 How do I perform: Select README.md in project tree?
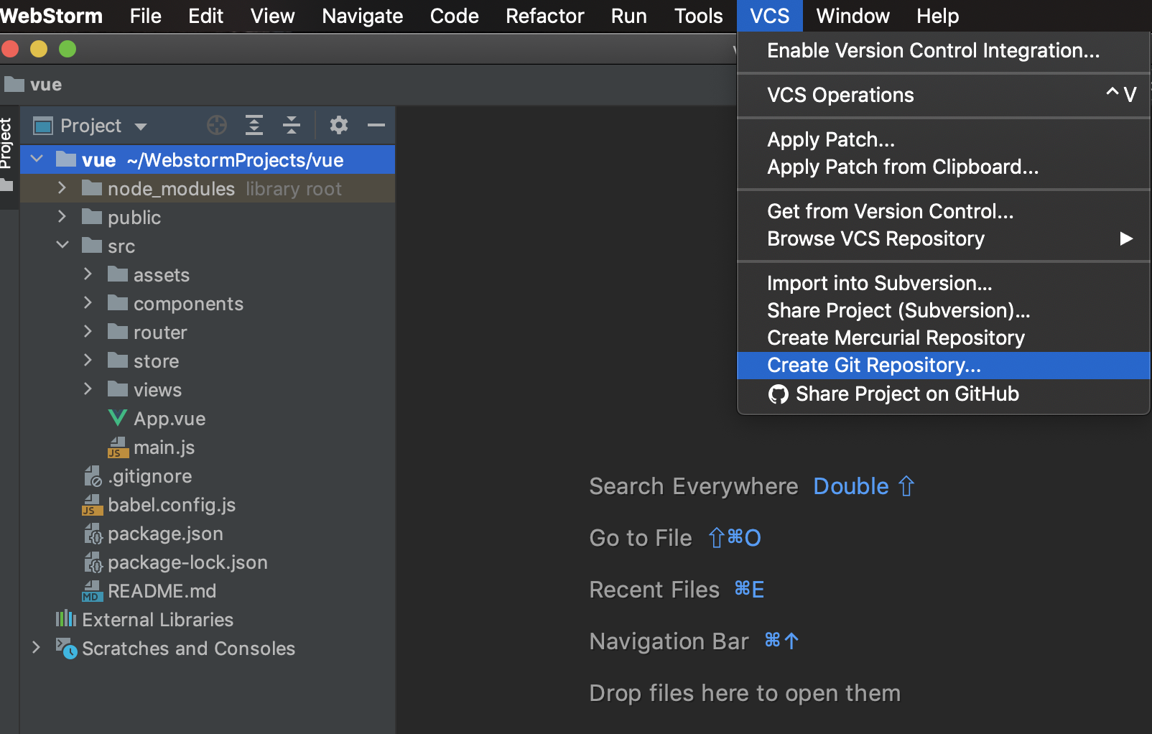click(162, 591)
